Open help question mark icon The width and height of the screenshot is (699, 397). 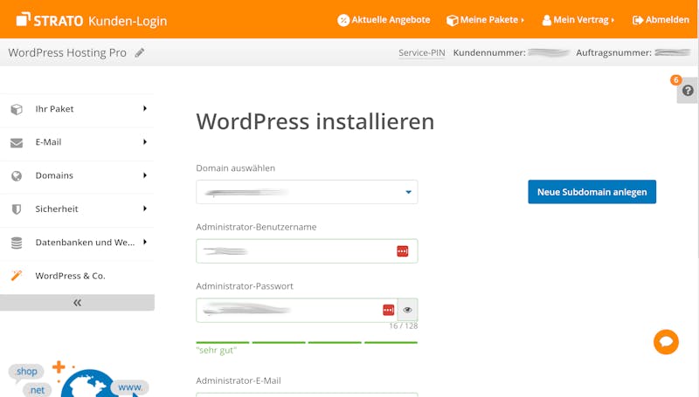click(x=688, y=91)
